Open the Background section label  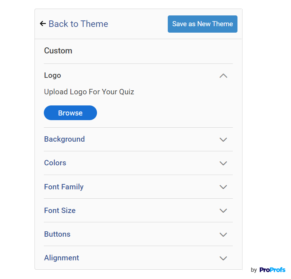pyautogui.click(x=64, y=139)
